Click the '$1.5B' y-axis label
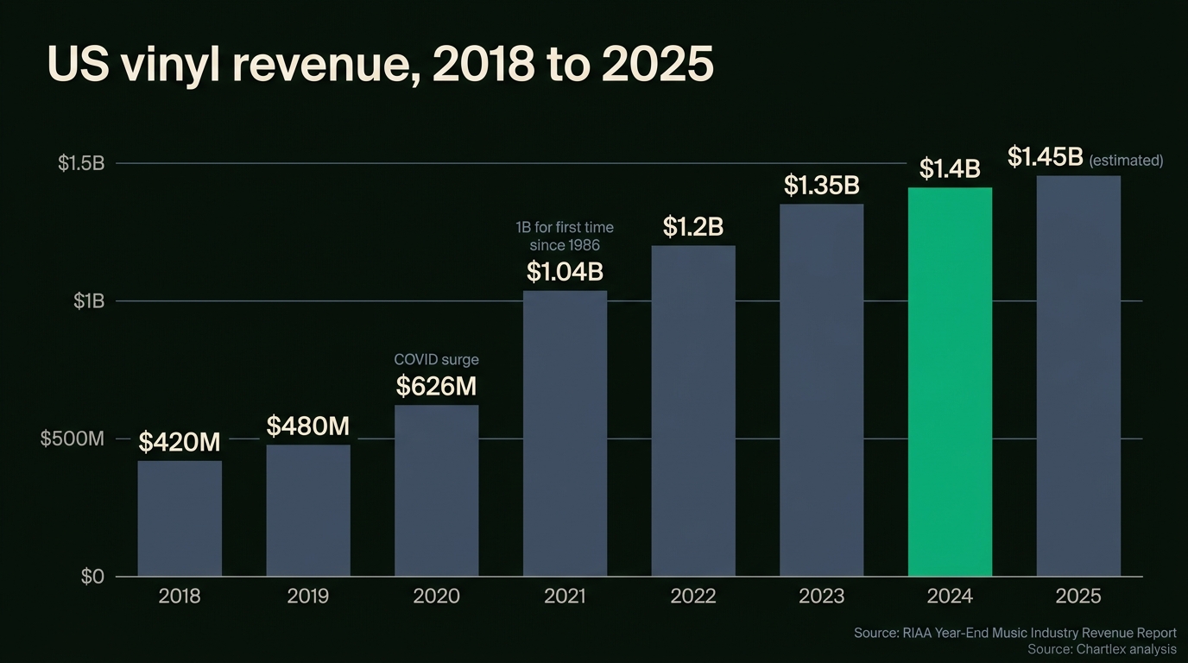Screen dimensions: 1188x663 pyautogui.click(x=81, y=163)
